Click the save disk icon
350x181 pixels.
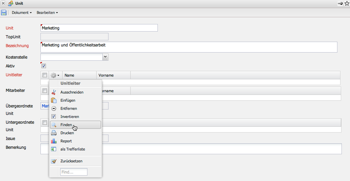click(3, 13)
